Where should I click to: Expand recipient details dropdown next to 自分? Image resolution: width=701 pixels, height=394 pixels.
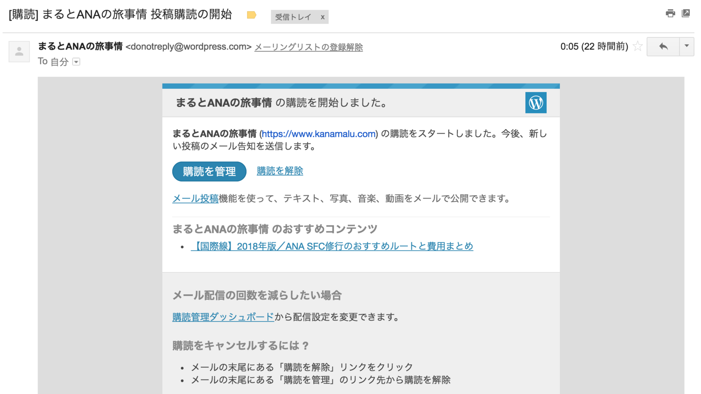pos(76,62)
